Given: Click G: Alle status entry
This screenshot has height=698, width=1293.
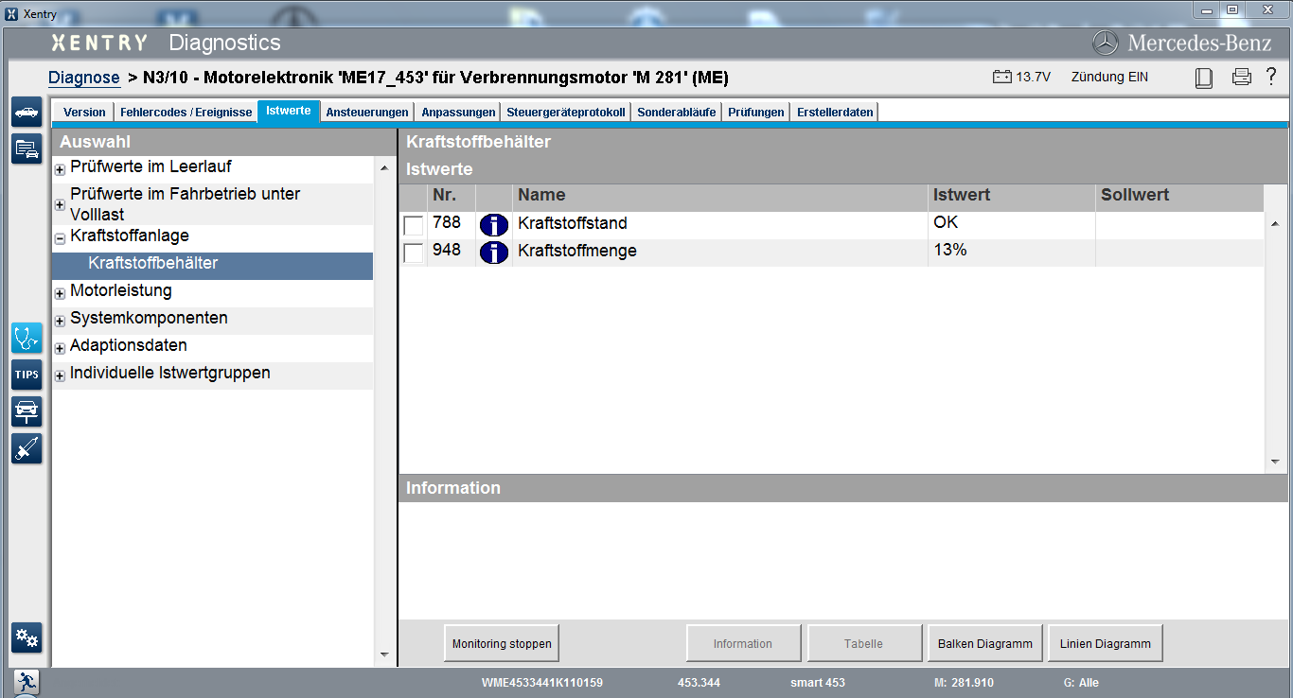Looking at the screenshot, I should coord(1081,683).
